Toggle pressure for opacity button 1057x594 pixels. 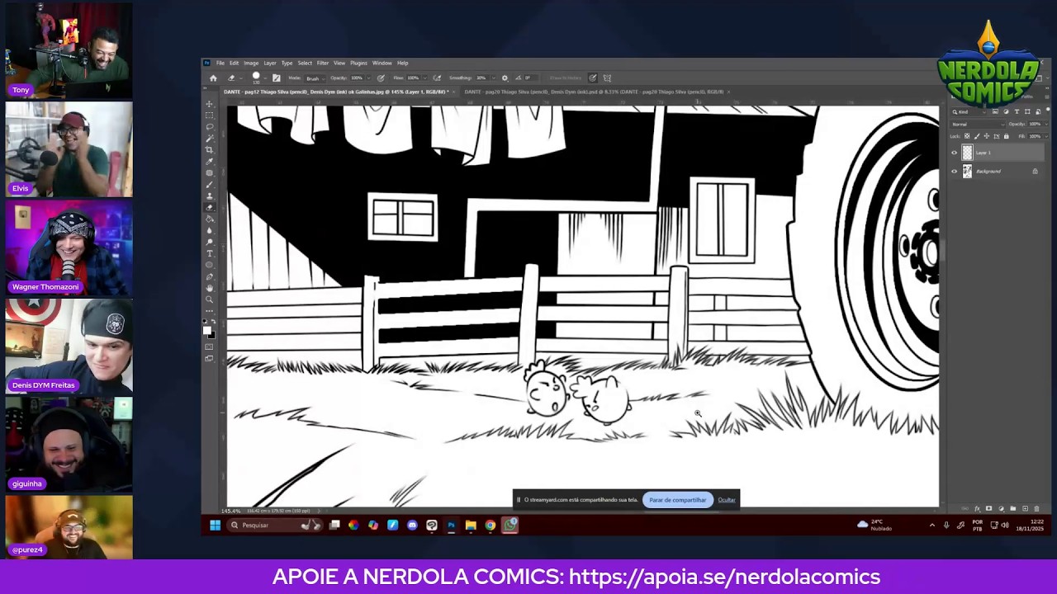point(381,78)
